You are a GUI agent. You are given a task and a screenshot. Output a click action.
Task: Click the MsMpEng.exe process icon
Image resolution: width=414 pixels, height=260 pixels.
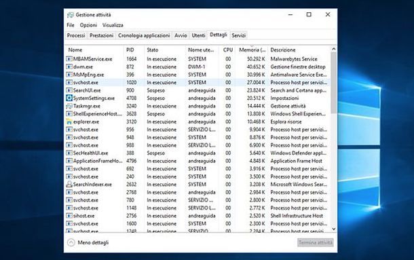click(x=69, y=75)
